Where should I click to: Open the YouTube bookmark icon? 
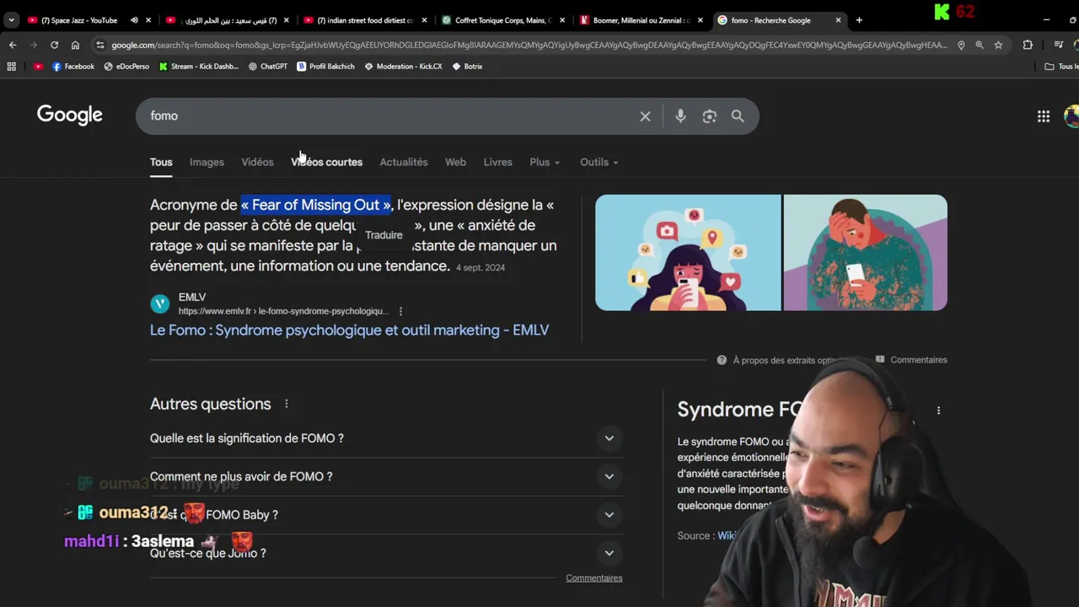[x=38, y=67]
